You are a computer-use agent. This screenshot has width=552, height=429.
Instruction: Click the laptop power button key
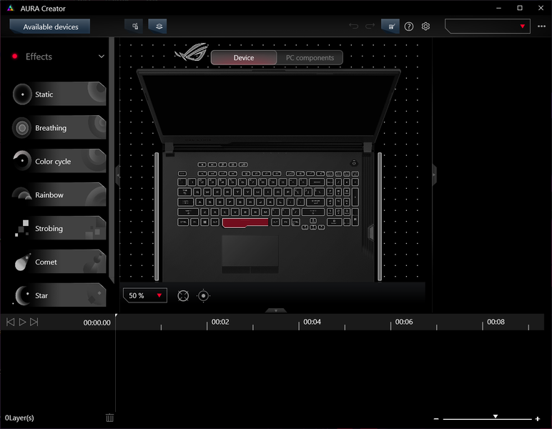(354, 163)
